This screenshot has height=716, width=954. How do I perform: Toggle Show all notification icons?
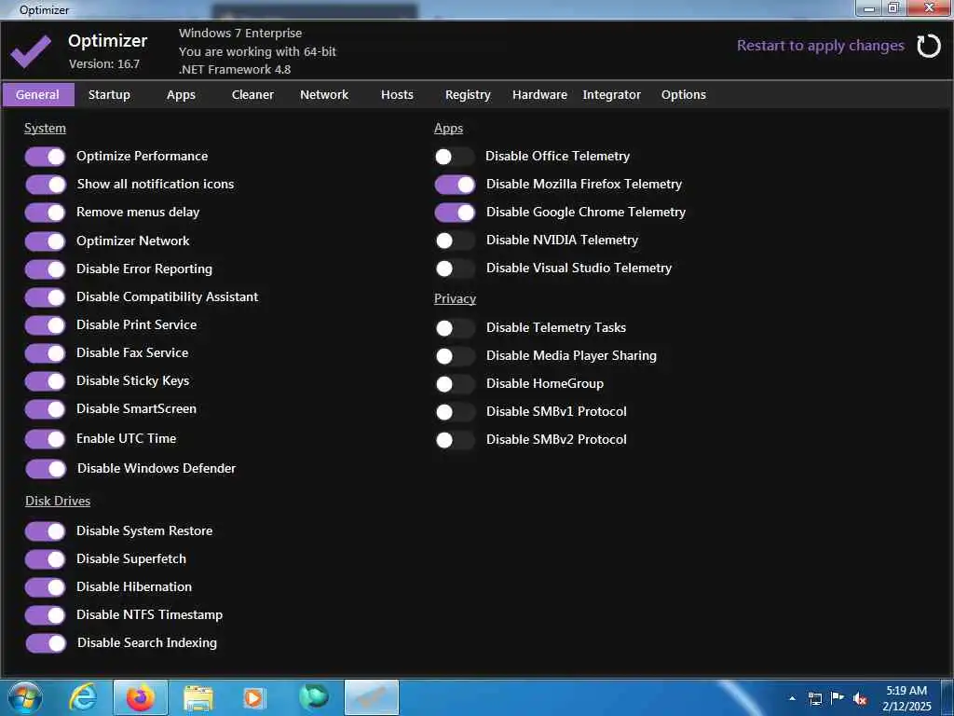tap(46, 185)
